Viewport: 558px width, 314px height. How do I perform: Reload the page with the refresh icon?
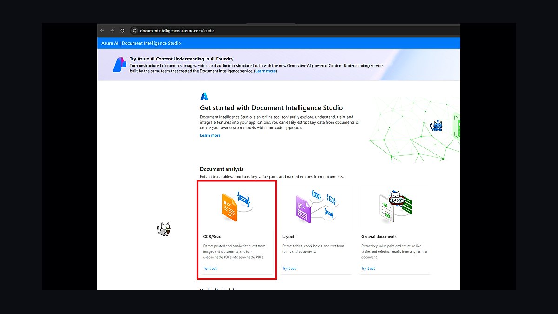click(122, 31)
